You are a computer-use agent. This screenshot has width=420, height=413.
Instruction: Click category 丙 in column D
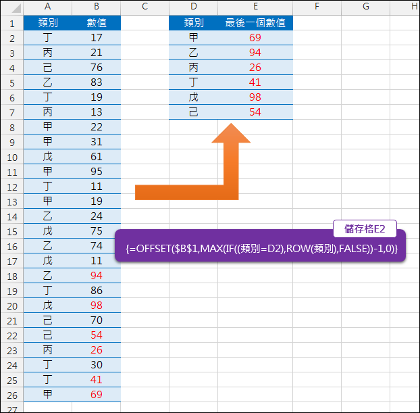(x=193, y=68)
